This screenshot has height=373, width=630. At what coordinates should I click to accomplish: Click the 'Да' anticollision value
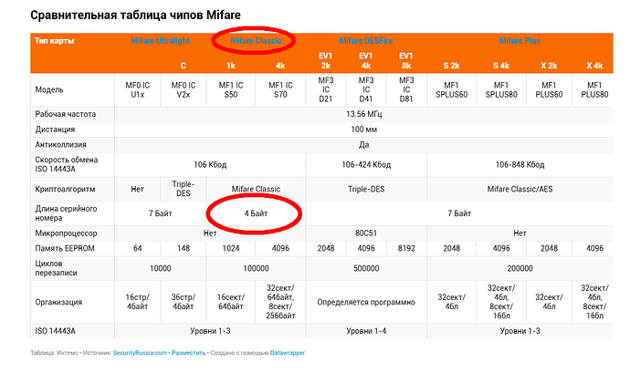click(364, 144)
